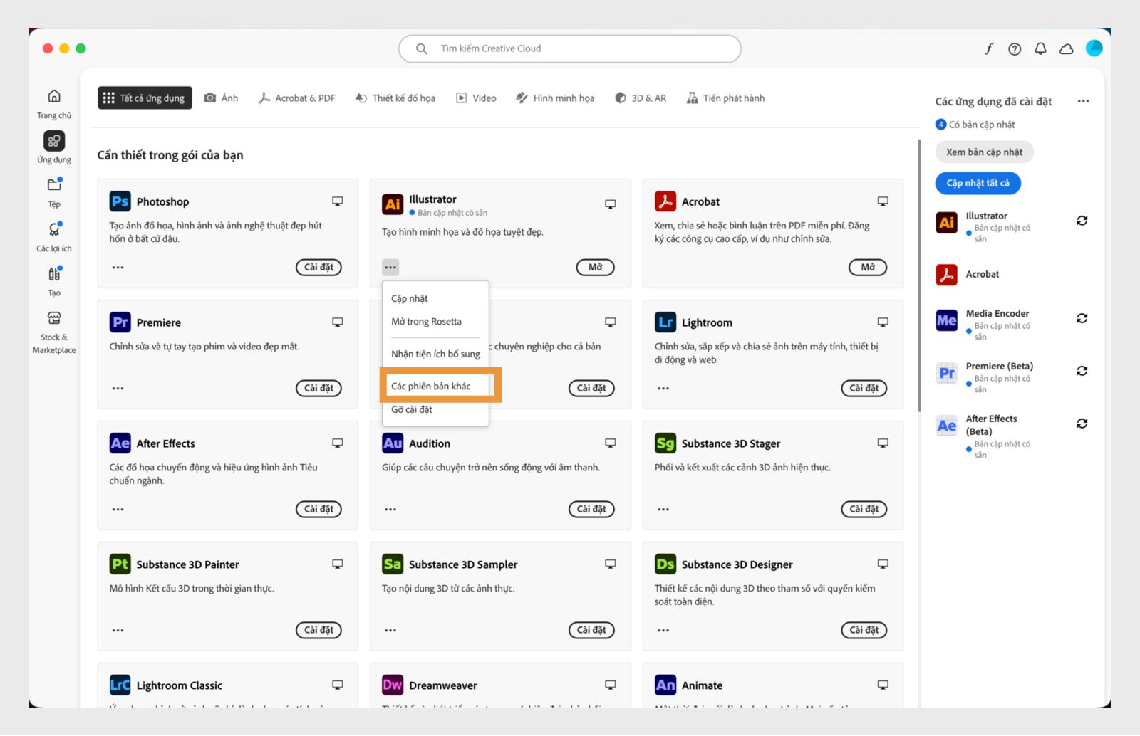
Task: Click the After Effects app icon in card
Action: pos(120,443)
